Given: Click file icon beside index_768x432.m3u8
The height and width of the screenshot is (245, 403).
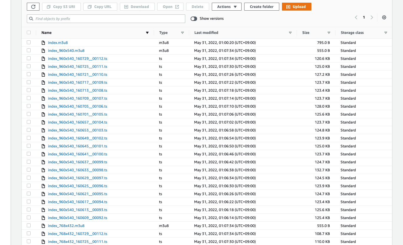Looking at the screenshot, I should click(43, 226).
